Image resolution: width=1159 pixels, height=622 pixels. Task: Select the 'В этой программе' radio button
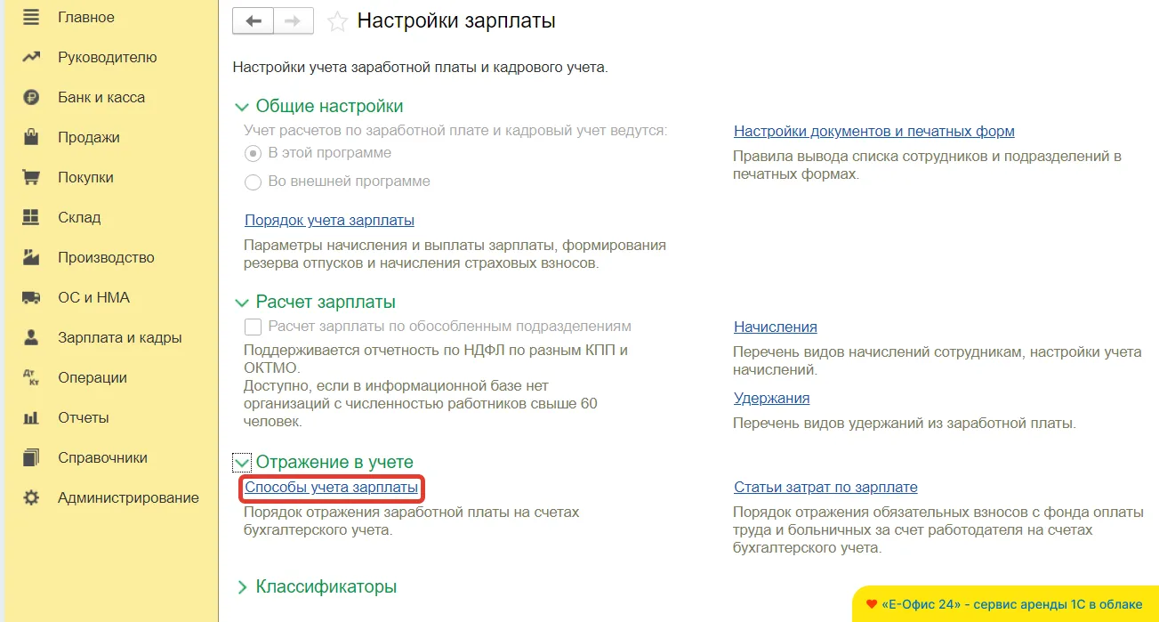(x=253, y=153)
